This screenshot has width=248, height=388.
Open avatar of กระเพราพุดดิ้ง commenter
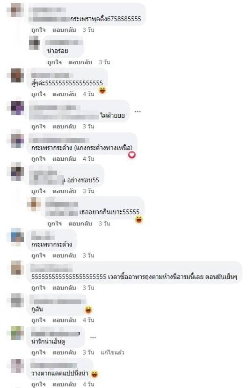pos(15,10)
